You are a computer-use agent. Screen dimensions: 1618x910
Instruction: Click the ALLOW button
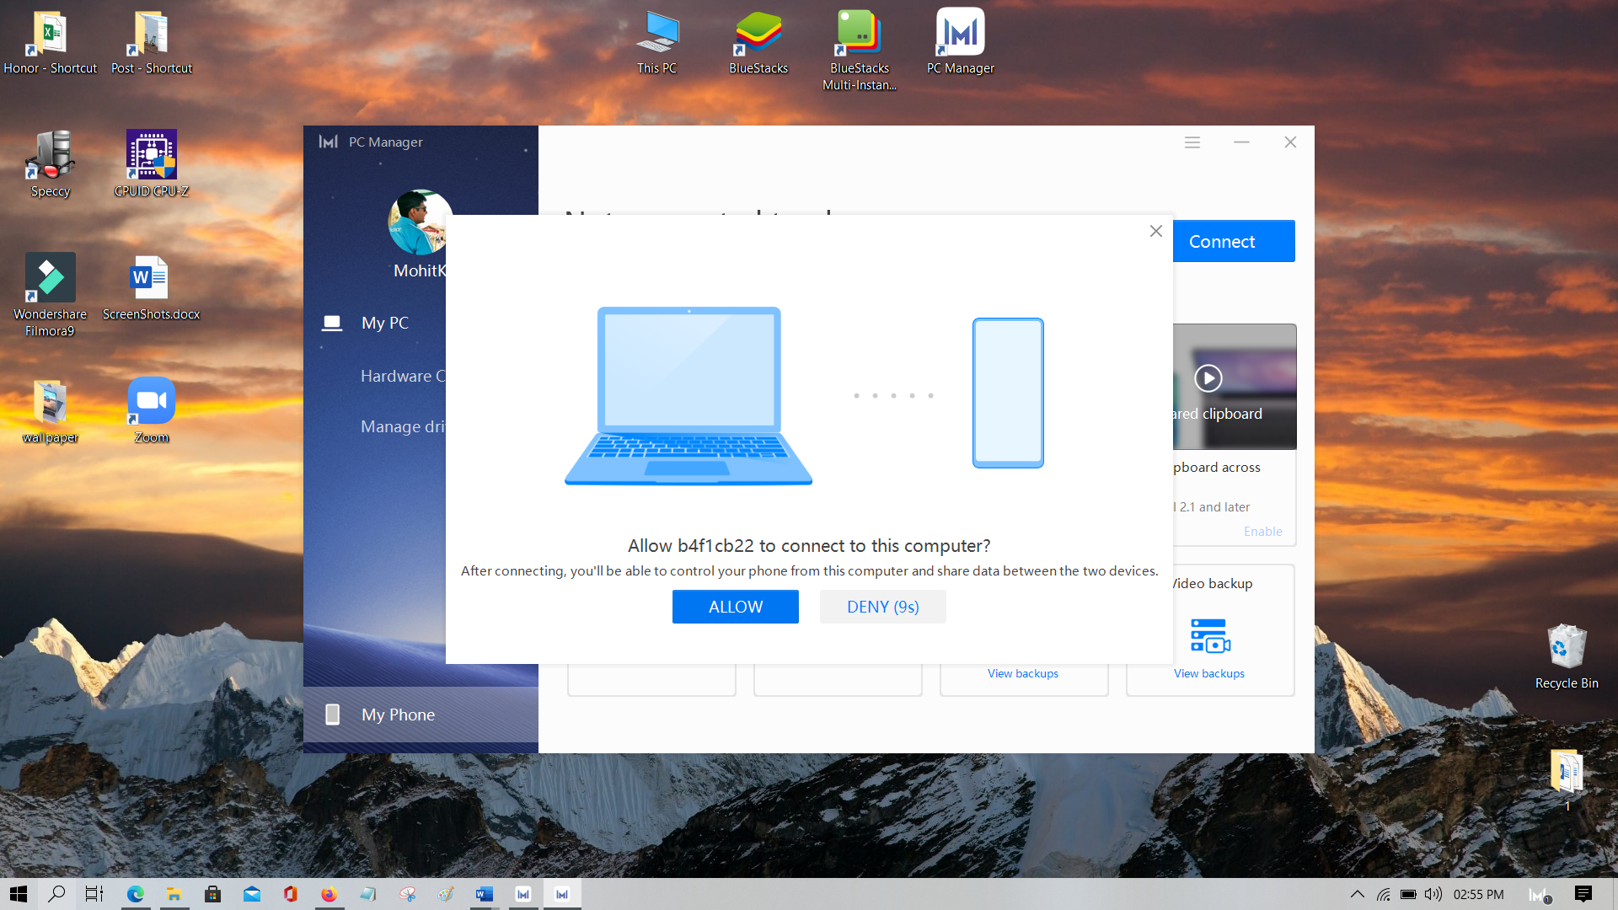pyautogui.click(x=735, y=607)
